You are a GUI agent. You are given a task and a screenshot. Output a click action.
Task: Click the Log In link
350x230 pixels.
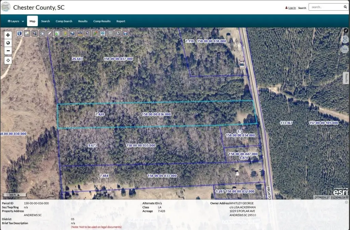tap(292, 8)
